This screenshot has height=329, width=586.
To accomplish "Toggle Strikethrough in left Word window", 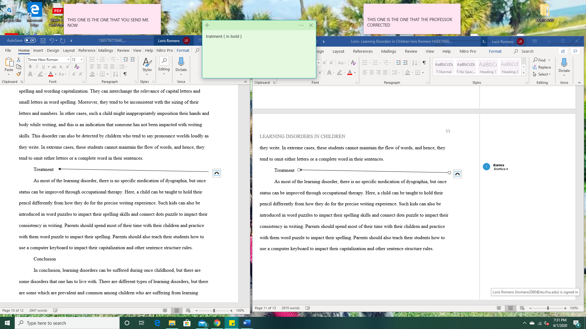I will [54, 67].
